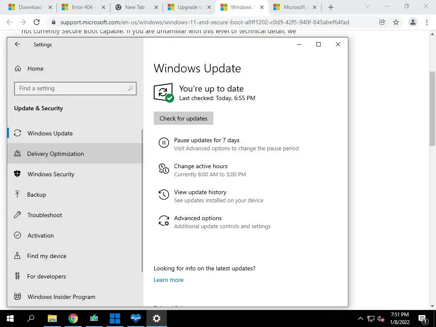Open Delivery Optimization section
The width and height of the screenshot is (436, 327).
75,153
